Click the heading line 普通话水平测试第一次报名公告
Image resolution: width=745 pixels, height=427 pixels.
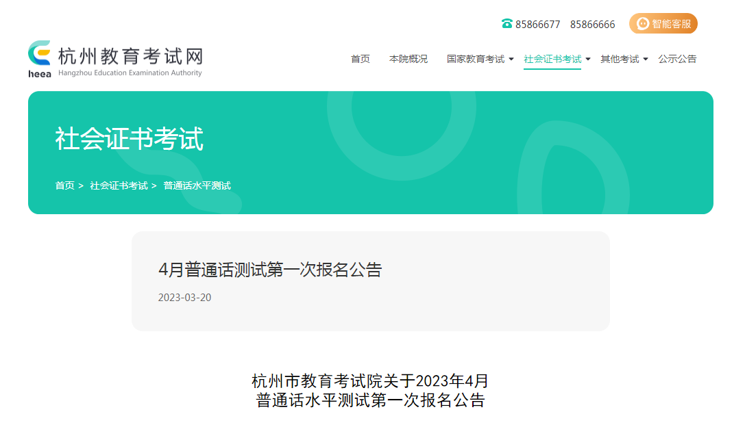point(370,400)
